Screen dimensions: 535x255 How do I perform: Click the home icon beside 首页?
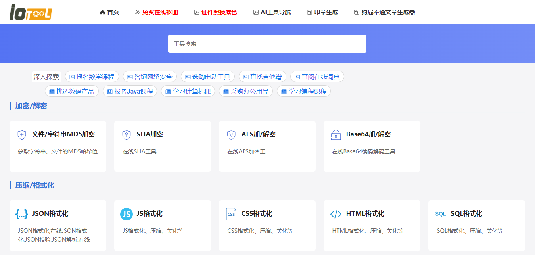[102, 12]
